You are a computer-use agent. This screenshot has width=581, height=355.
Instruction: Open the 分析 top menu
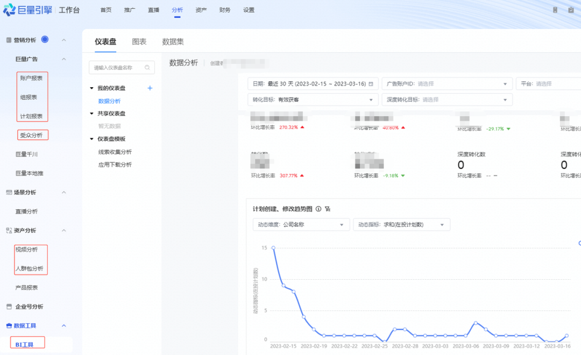pyautogui.click(x=177, y=10)
